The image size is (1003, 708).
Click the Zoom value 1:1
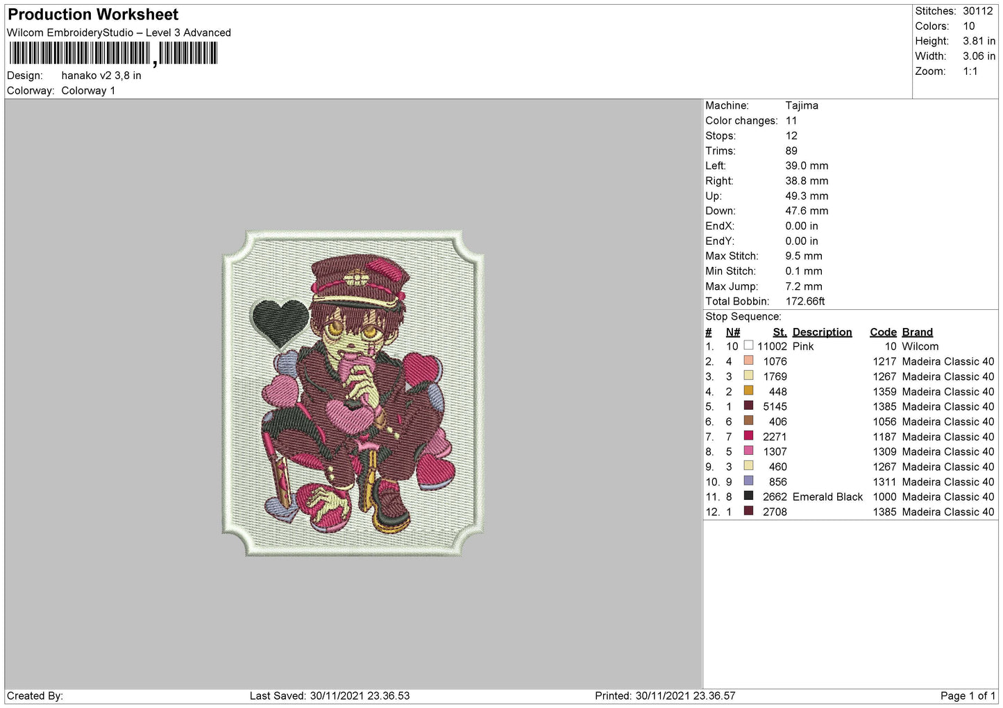click(x=970, y=71)
